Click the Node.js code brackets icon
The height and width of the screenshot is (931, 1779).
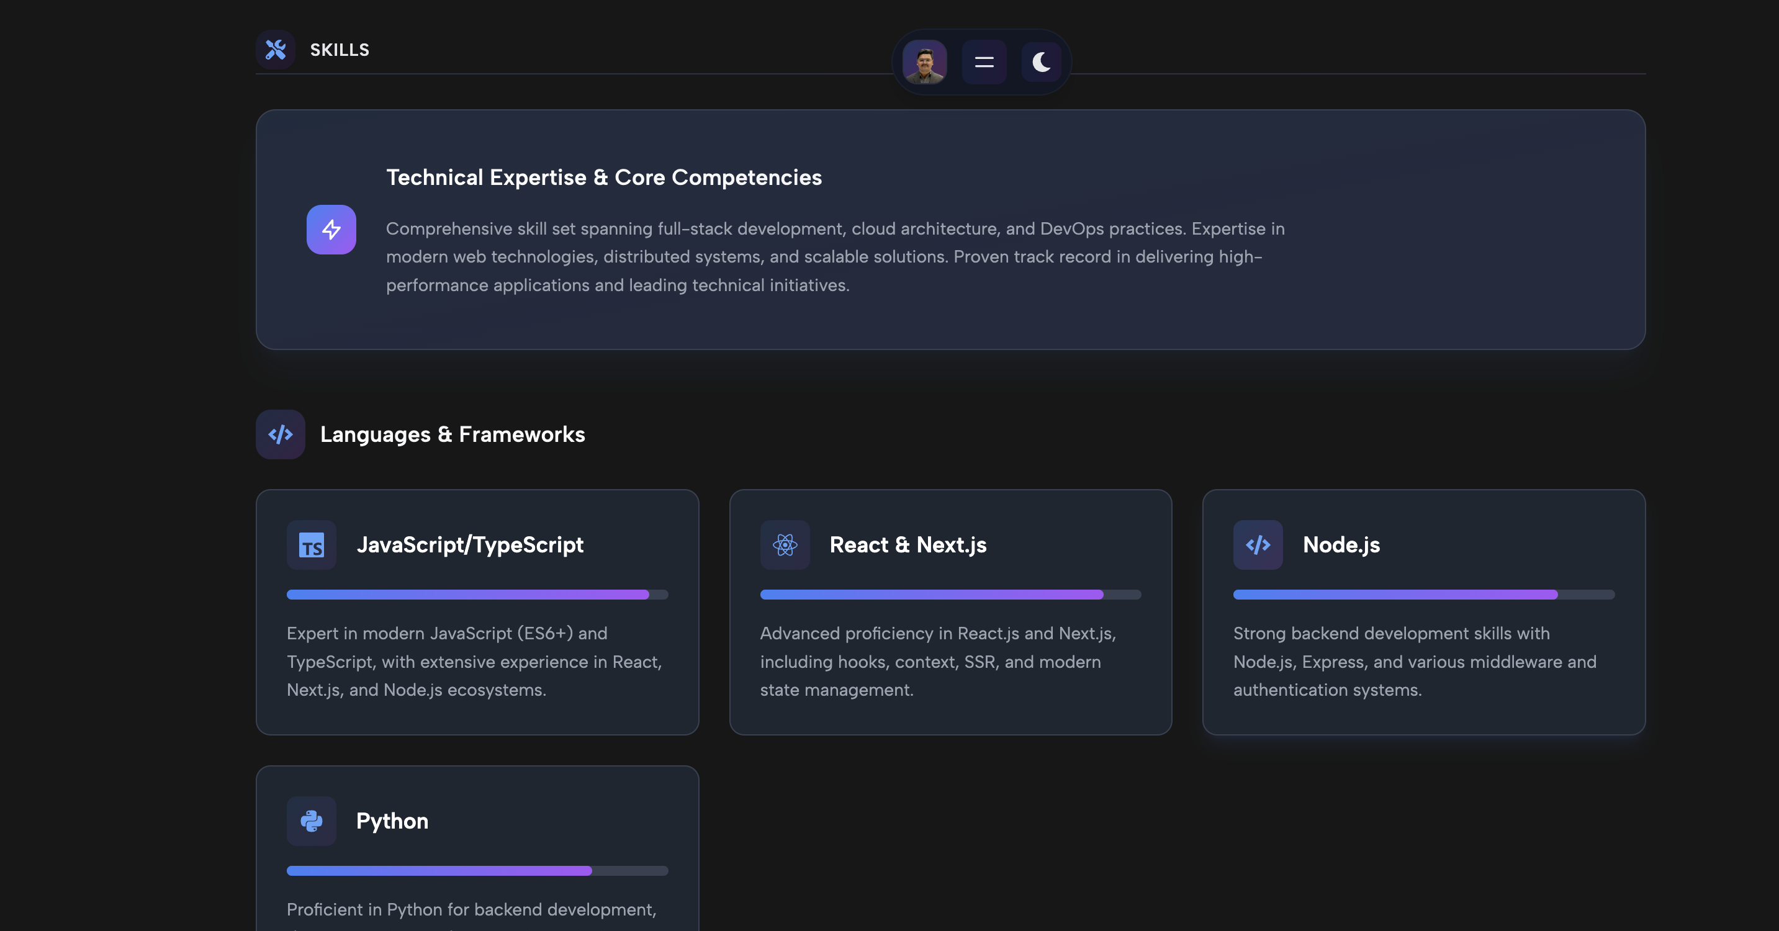tap(1258, 545)
